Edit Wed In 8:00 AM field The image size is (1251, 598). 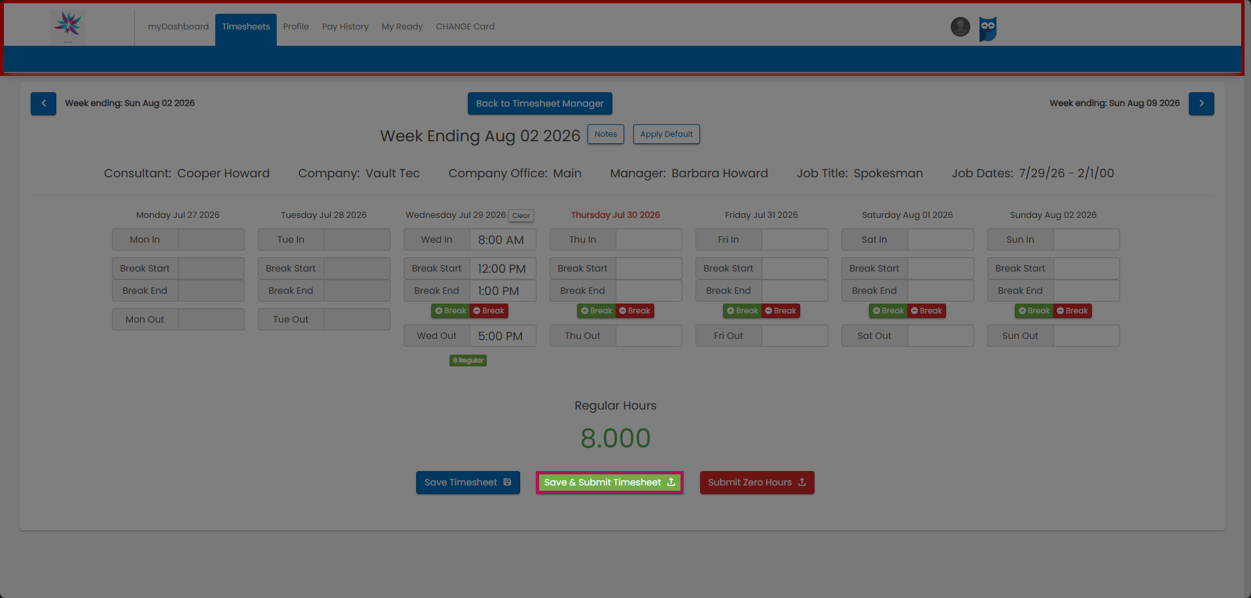coord(503,239)
